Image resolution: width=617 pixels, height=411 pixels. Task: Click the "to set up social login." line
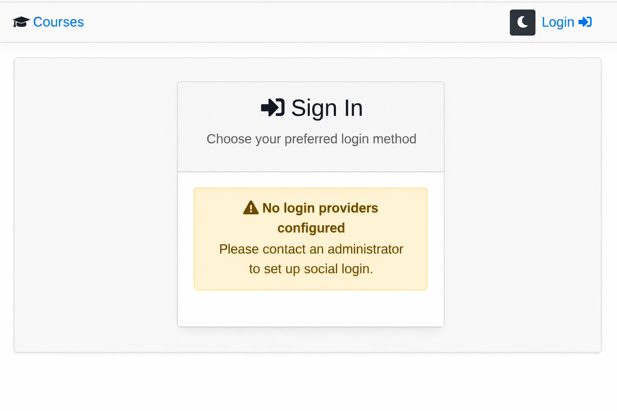coord(311,269)
